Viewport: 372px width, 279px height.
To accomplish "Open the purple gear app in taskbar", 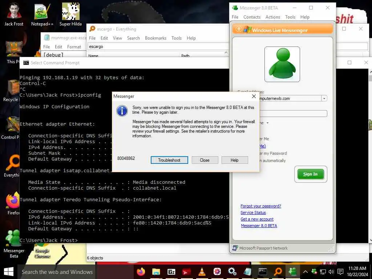I will (217, 272).
